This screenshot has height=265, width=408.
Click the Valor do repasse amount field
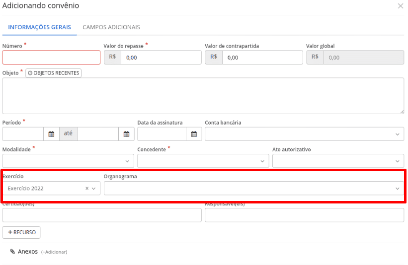161,58
